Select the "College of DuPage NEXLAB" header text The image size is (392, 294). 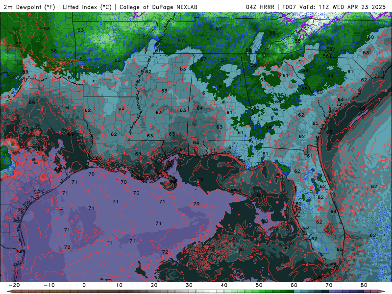click(x=158, y=7)
